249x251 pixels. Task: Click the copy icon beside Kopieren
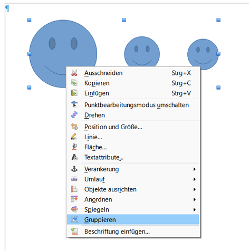point(74,83)
